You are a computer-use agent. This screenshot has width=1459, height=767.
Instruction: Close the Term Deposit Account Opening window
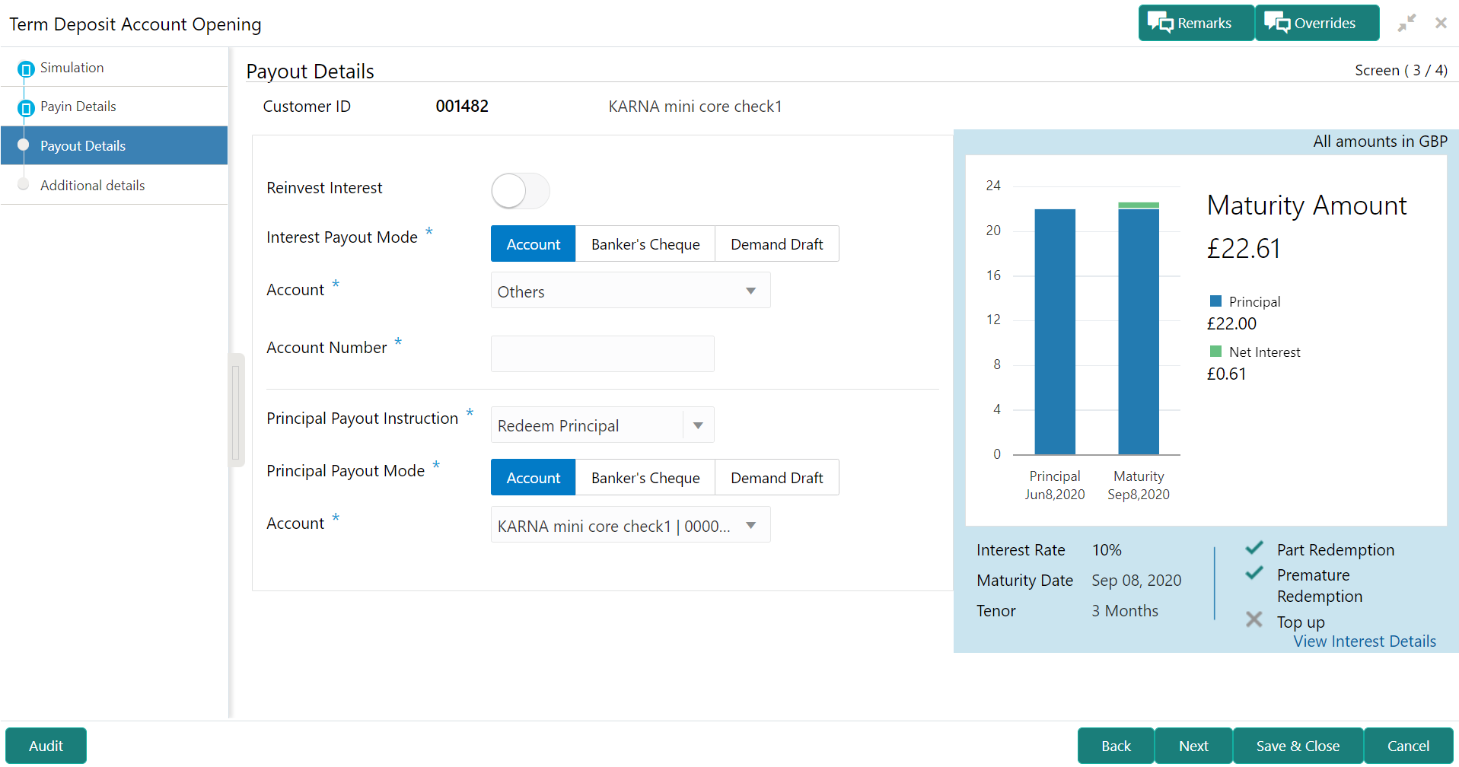[1441, 23]
